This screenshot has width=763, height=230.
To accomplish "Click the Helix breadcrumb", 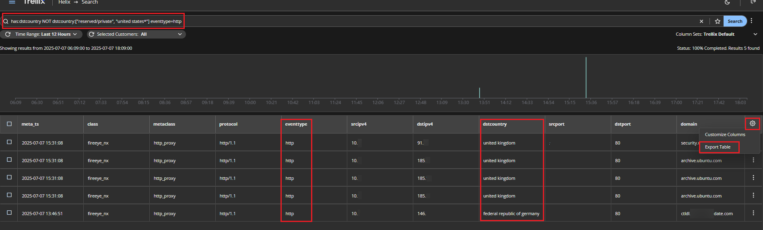I will 64,2.
